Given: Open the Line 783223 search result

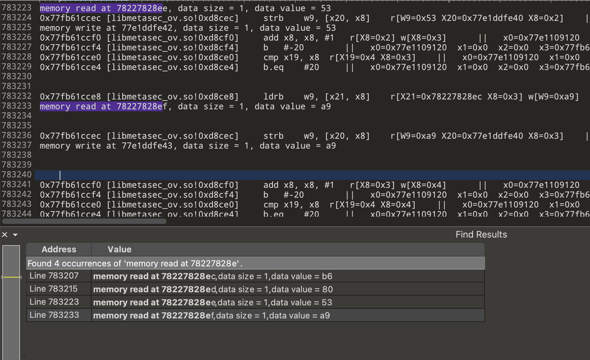Looking at the screenshot, I should click(54, 302).
